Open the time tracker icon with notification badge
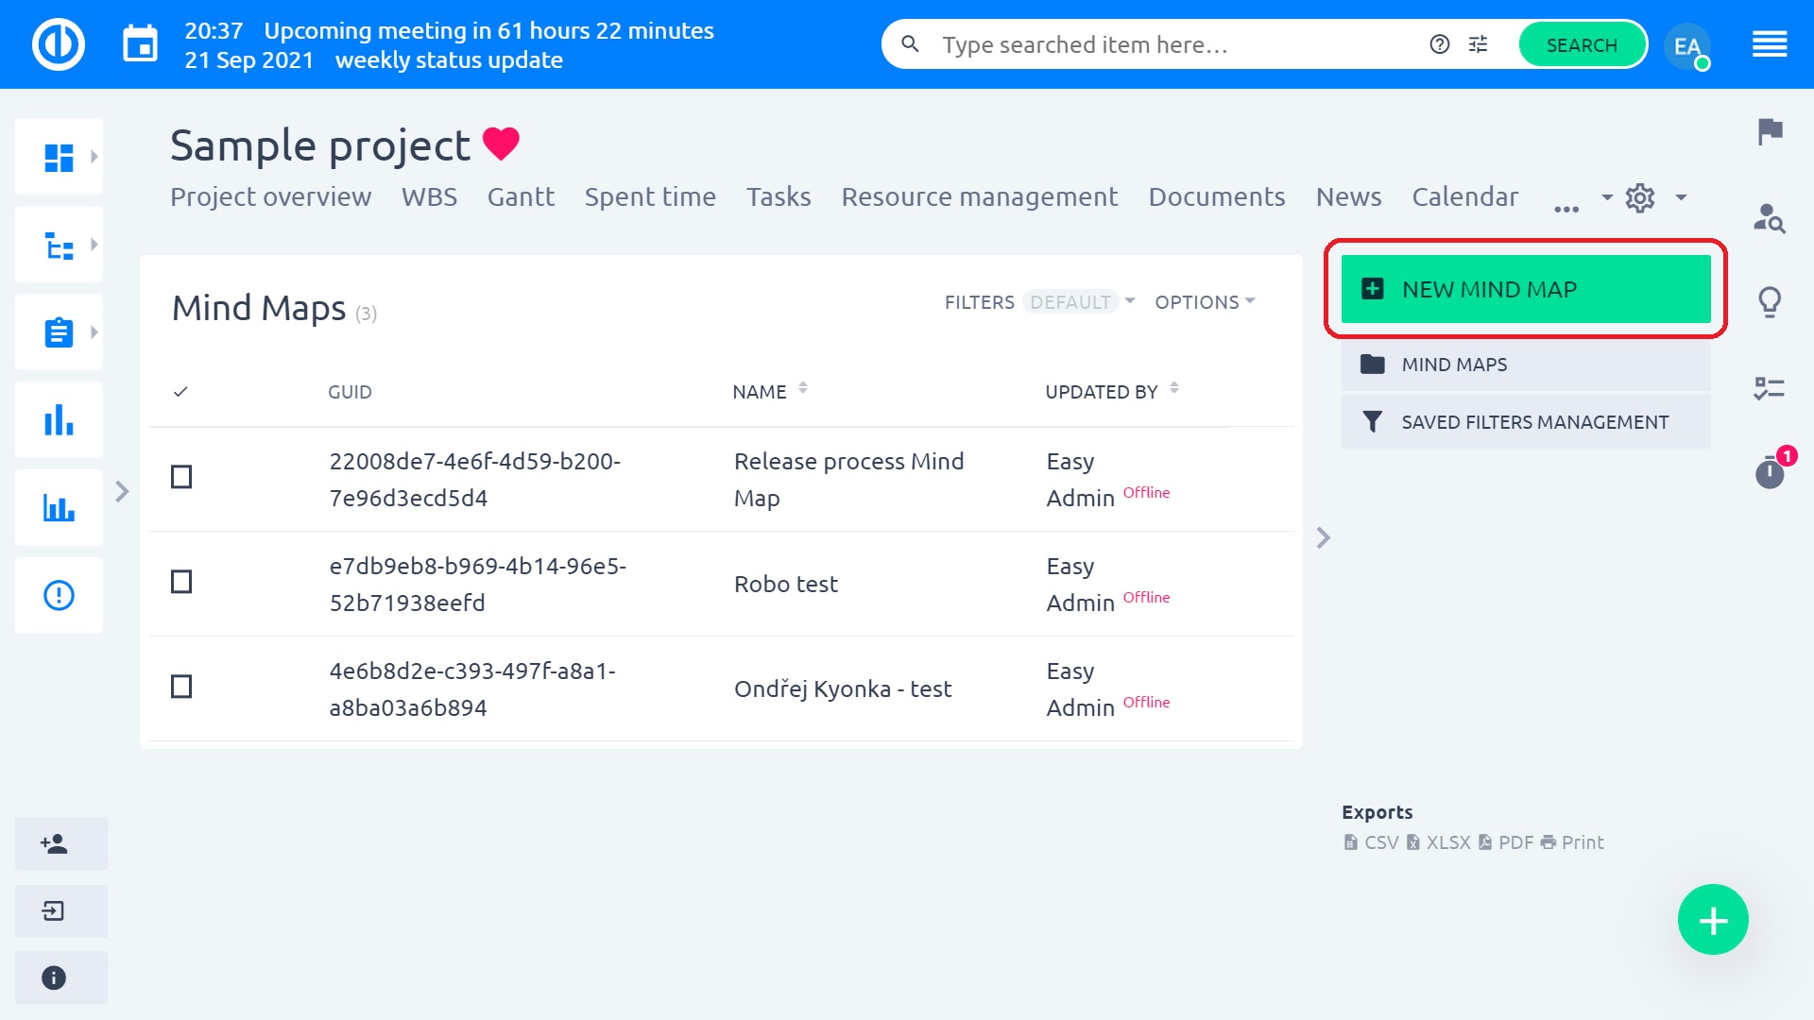Viewport: 1814px width, 1020px height. tap(1771, 474)
